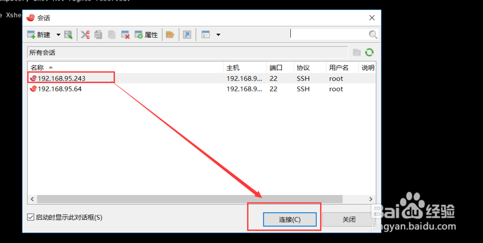Sort by the 名称 column header

(x=126, y=68)
